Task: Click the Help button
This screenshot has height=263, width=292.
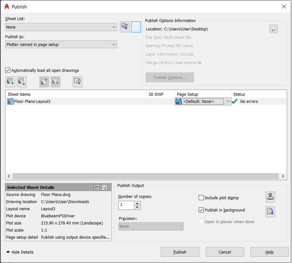Action: pos(269,252)
